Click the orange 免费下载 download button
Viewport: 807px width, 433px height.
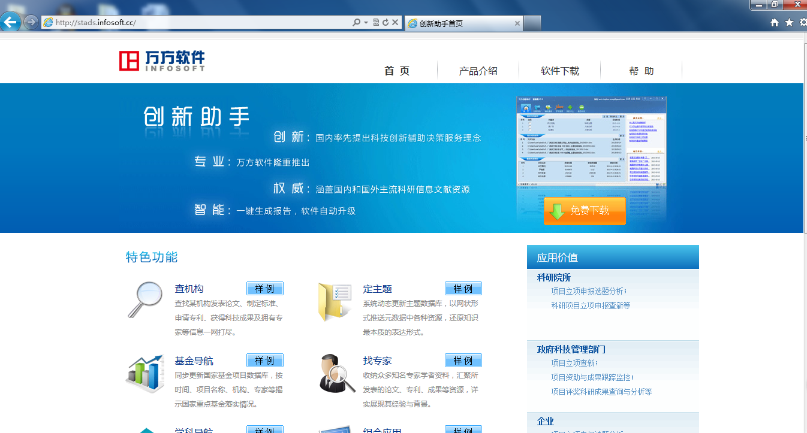coord(585,211)
